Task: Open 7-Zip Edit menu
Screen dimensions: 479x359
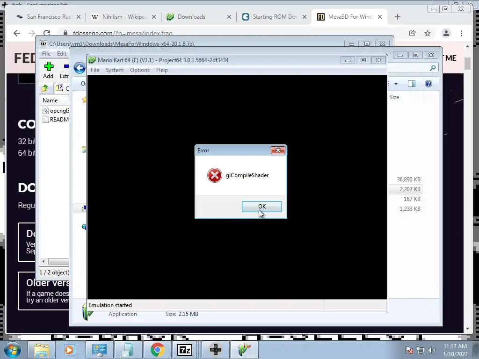Action: [x=62, y=53]
